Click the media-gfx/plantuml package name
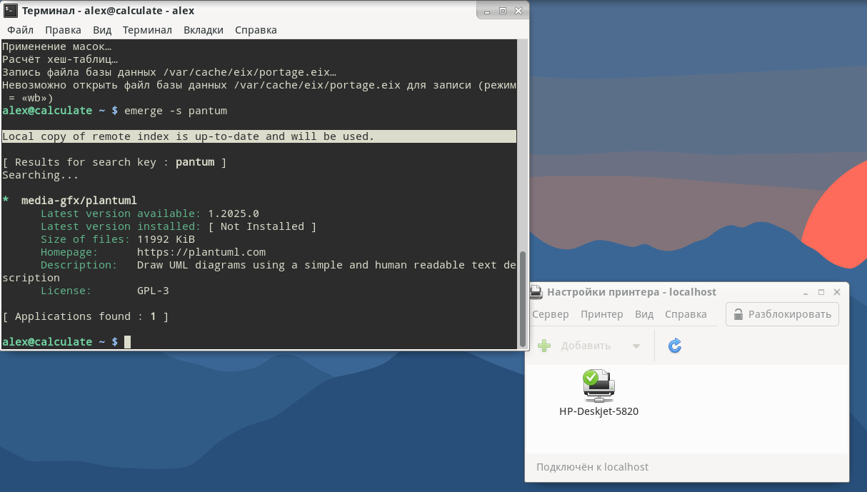This screenshot has height=492, width=867. [x=79, y=201]
